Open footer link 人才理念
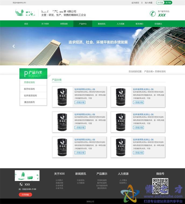 click(123, 180)
